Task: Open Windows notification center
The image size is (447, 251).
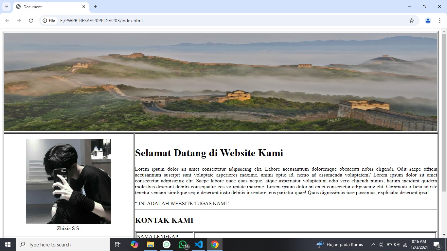Action: tap(437, 244)
